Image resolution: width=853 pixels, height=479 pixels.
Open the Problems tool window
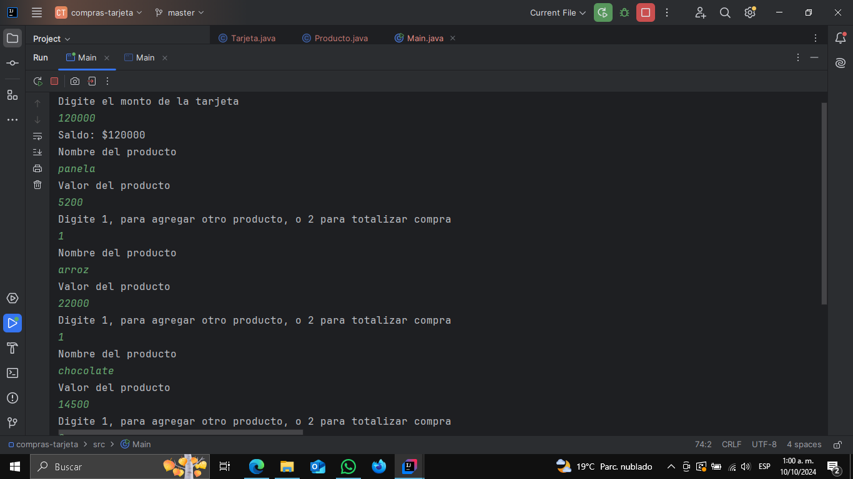tap(12, 398)
